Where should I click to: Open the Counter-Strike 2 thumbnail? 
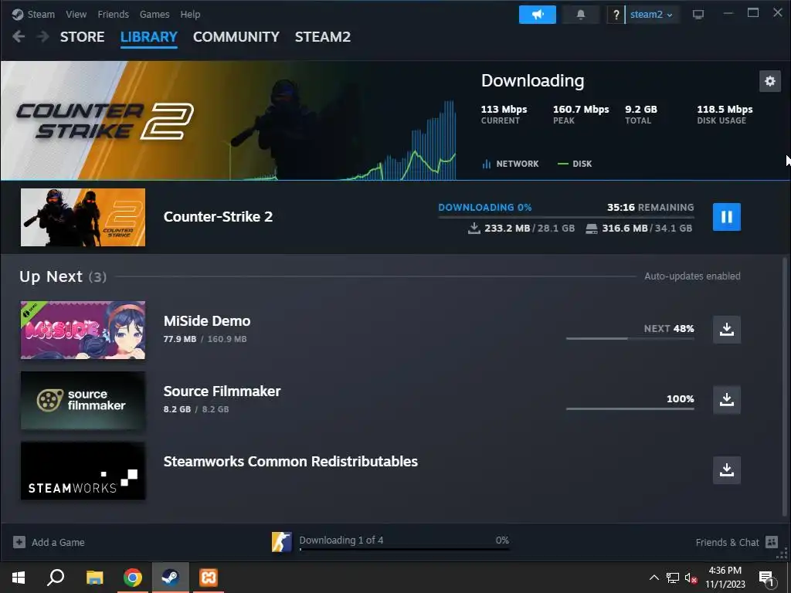click(x=83, y=217)
